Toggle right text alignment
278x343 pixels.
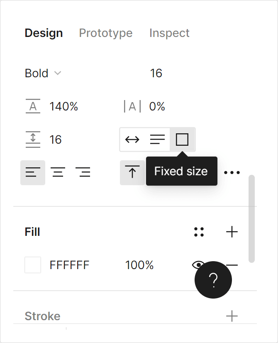point(83,173)
